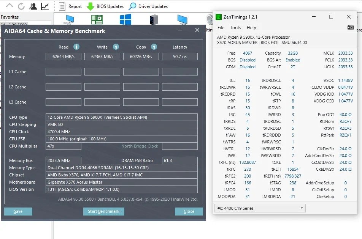Click the tREFI value '15854'
This screenshot has height=239, width=362.
click(x=293, y=169)
